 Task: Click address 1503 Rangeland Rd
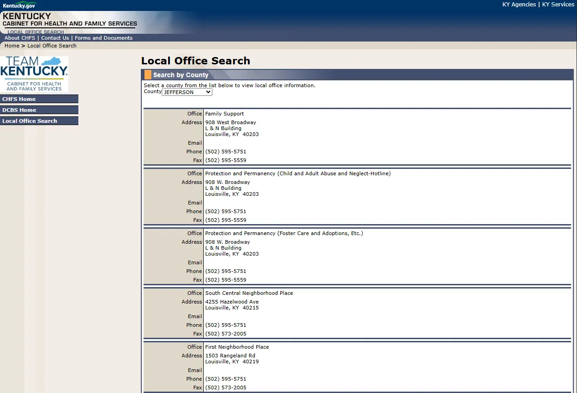tap(230, 356)
